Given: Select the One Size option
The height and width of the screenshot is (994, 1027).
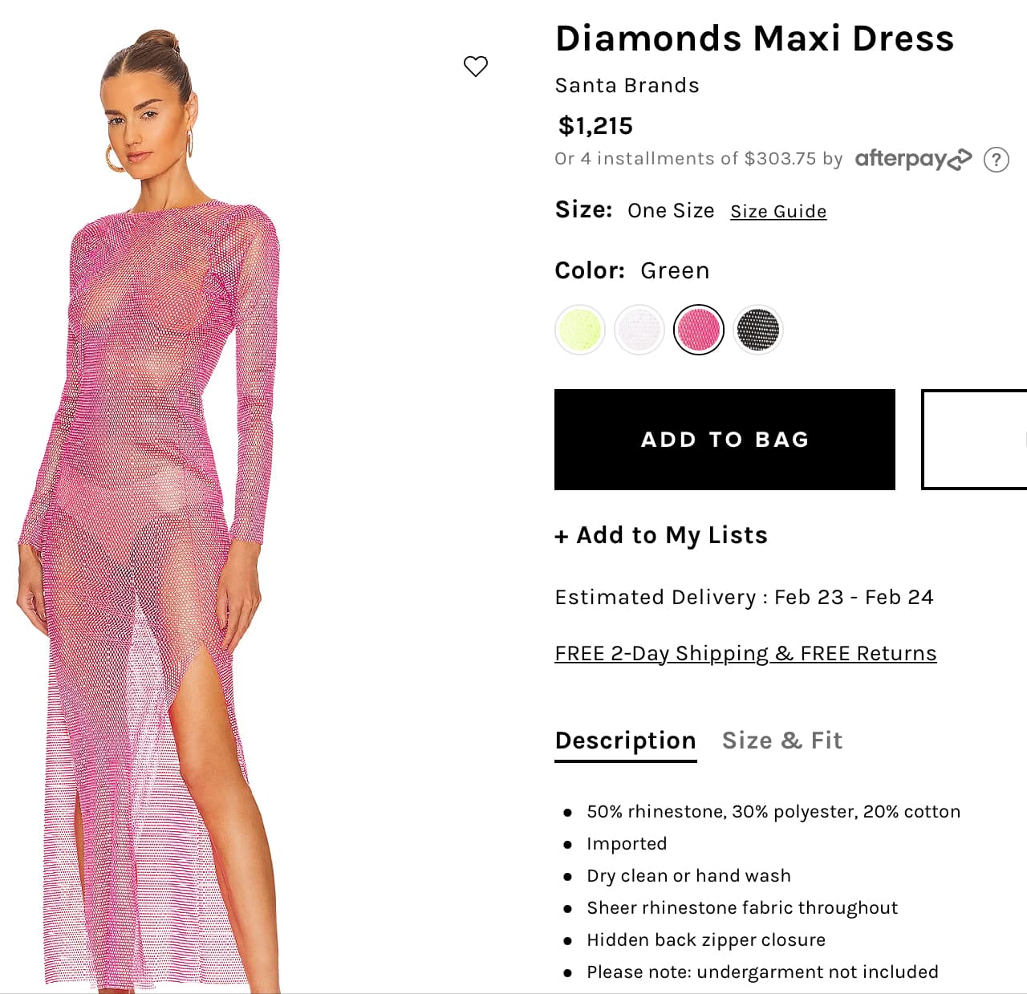Looking at the screenshot, I should pyautogui.click(x=671, y=210).
